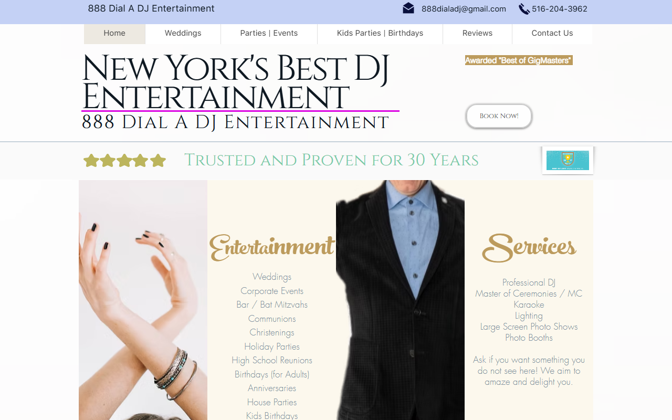Viewport: 672px width, 420px height.
Task: Click Birthdays (for Adults) list entry
Action: [x=272, y=374]
